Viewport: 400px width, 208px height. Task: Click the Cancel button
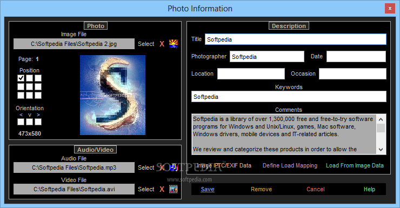click(316, 189)
